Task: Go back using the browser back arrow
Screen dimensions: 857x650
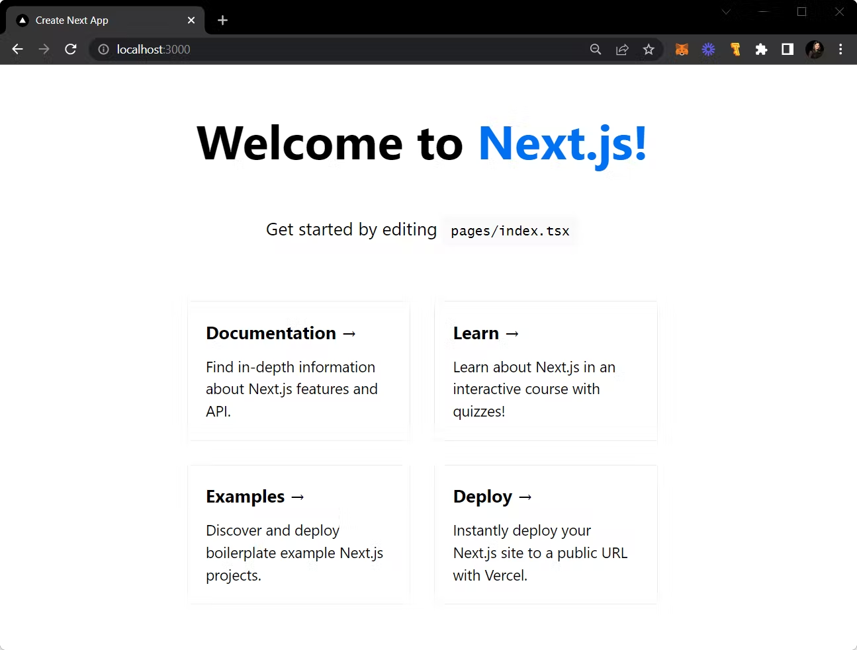Action: click(18, 49)
